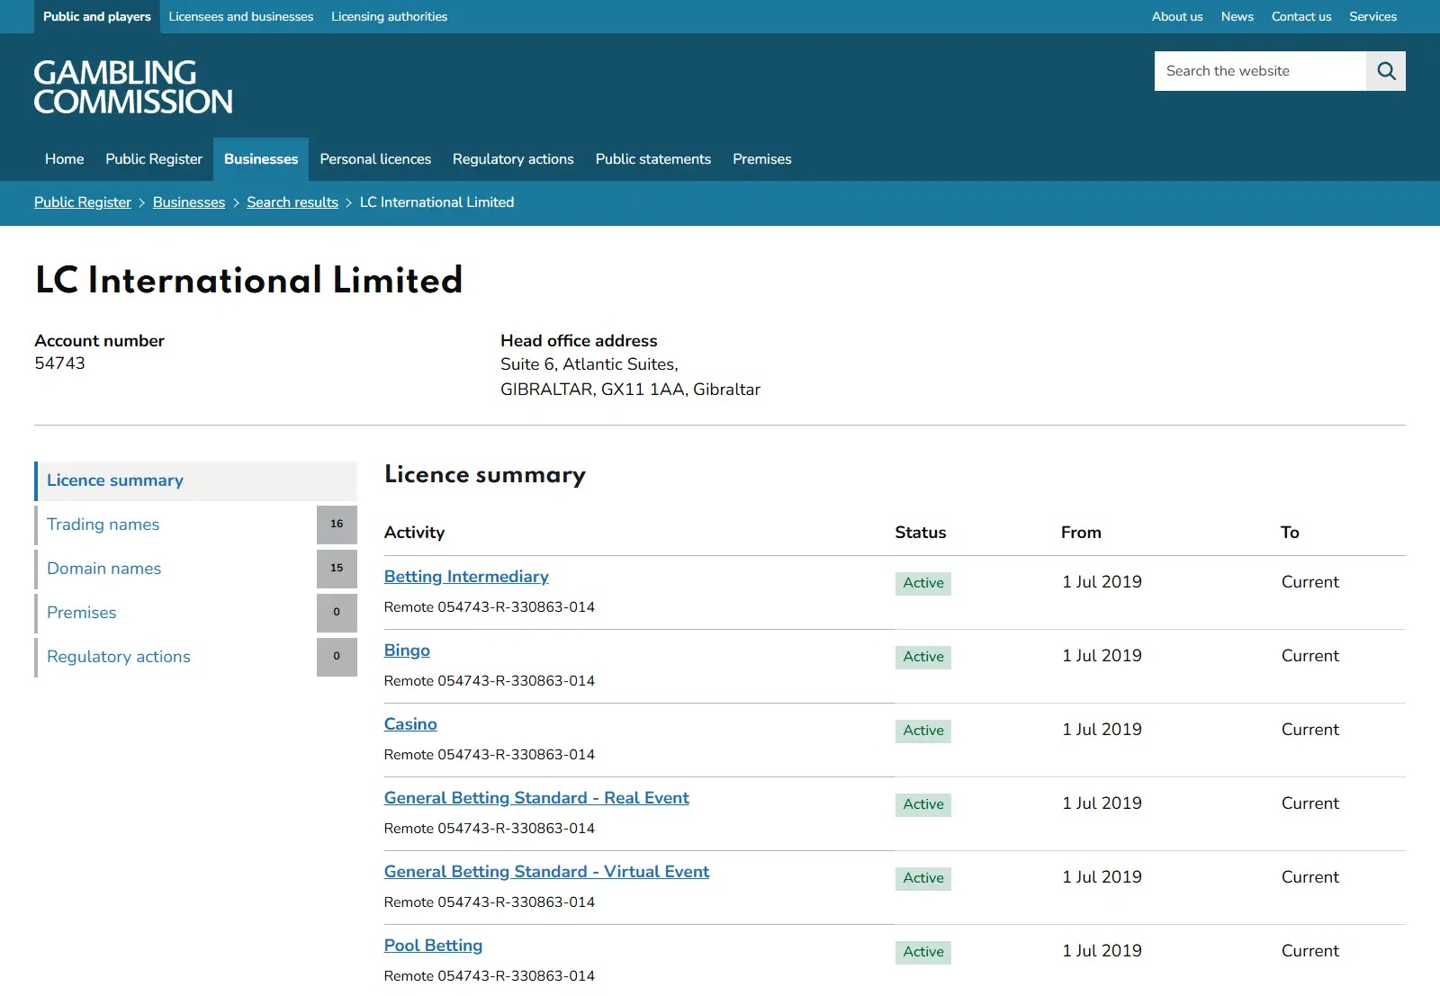Open Casino activity link

(410, 724)
